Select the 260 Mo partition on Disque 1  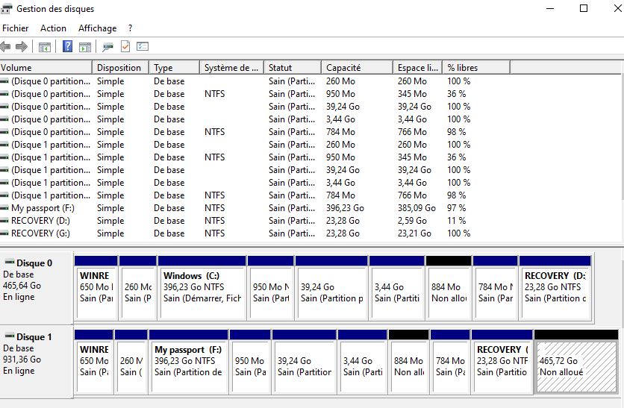click(131, 362)
